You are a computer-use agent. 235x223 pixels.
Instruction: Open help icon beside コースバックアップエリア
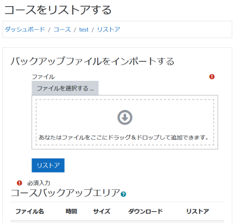pyautogui.click(x=123, y=194)
